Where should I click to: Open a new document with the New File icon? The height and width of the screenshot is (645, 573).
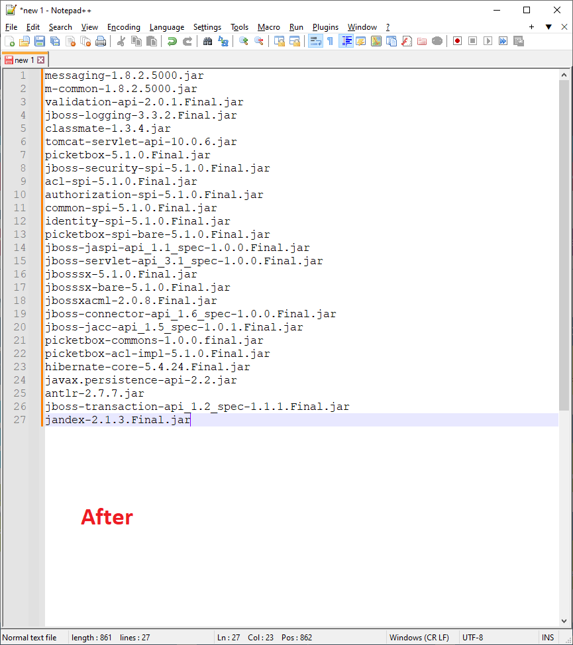9,40
